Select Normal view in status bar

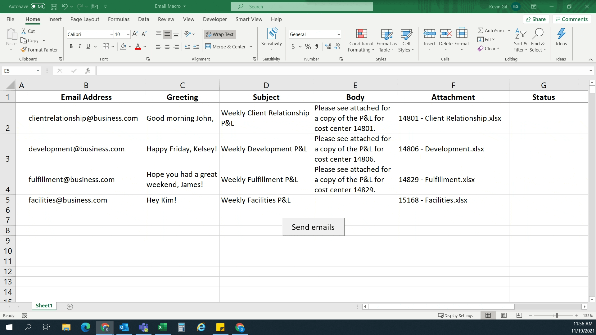coord(488,315)
